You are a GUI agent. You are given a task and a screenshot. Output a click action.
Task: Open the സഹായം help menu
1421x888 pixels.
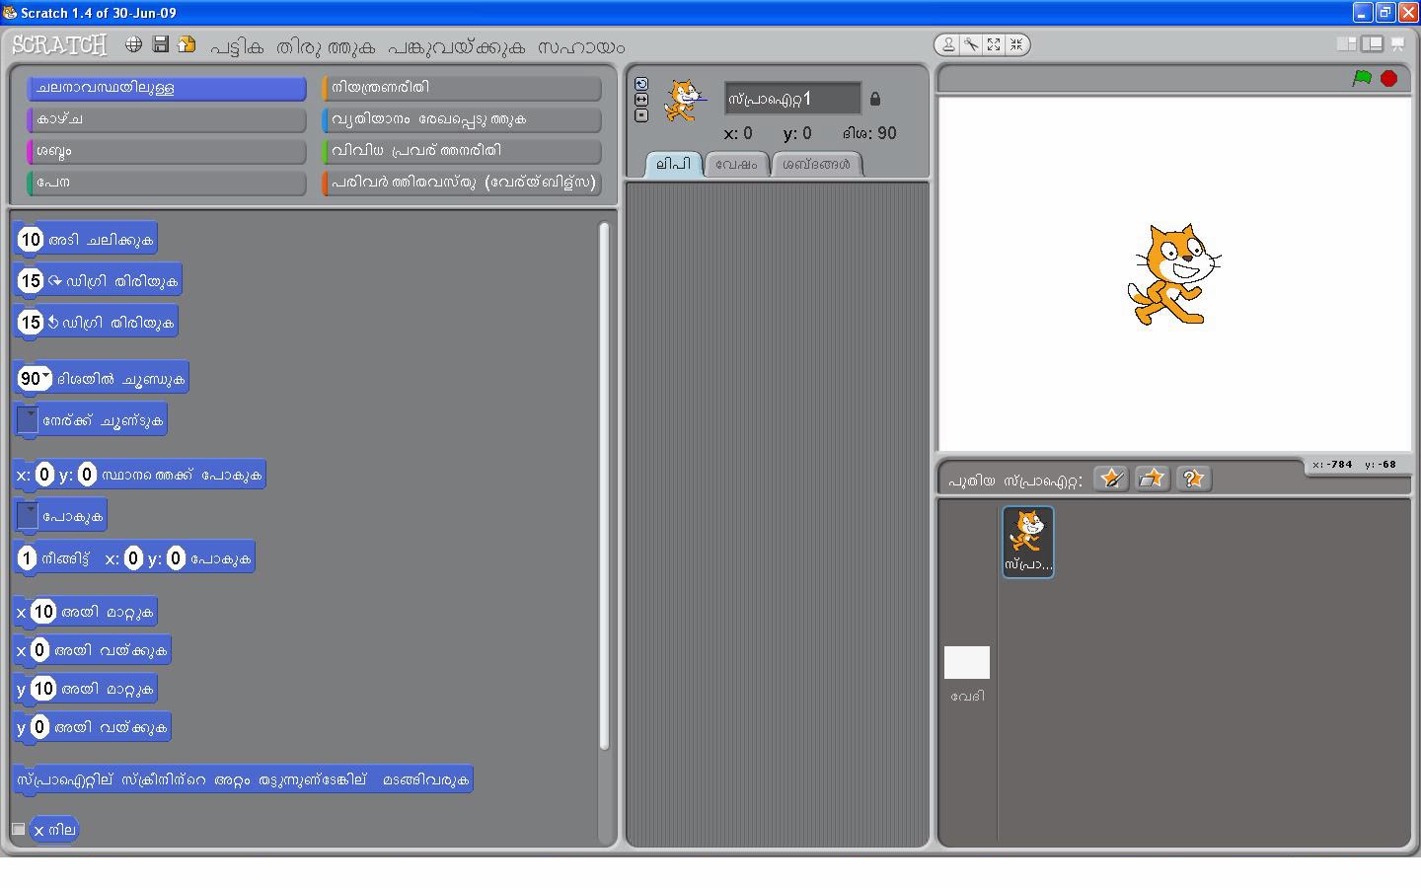580,46
